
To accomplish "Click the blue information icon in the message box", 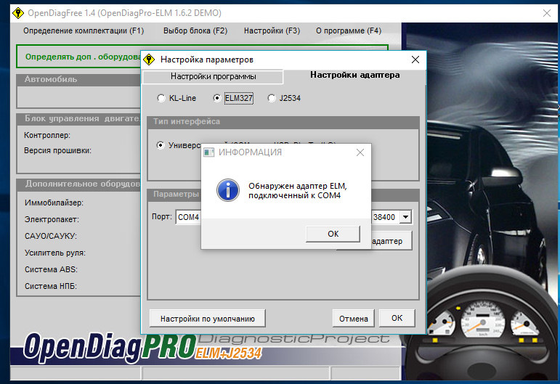I will point(228,190).
